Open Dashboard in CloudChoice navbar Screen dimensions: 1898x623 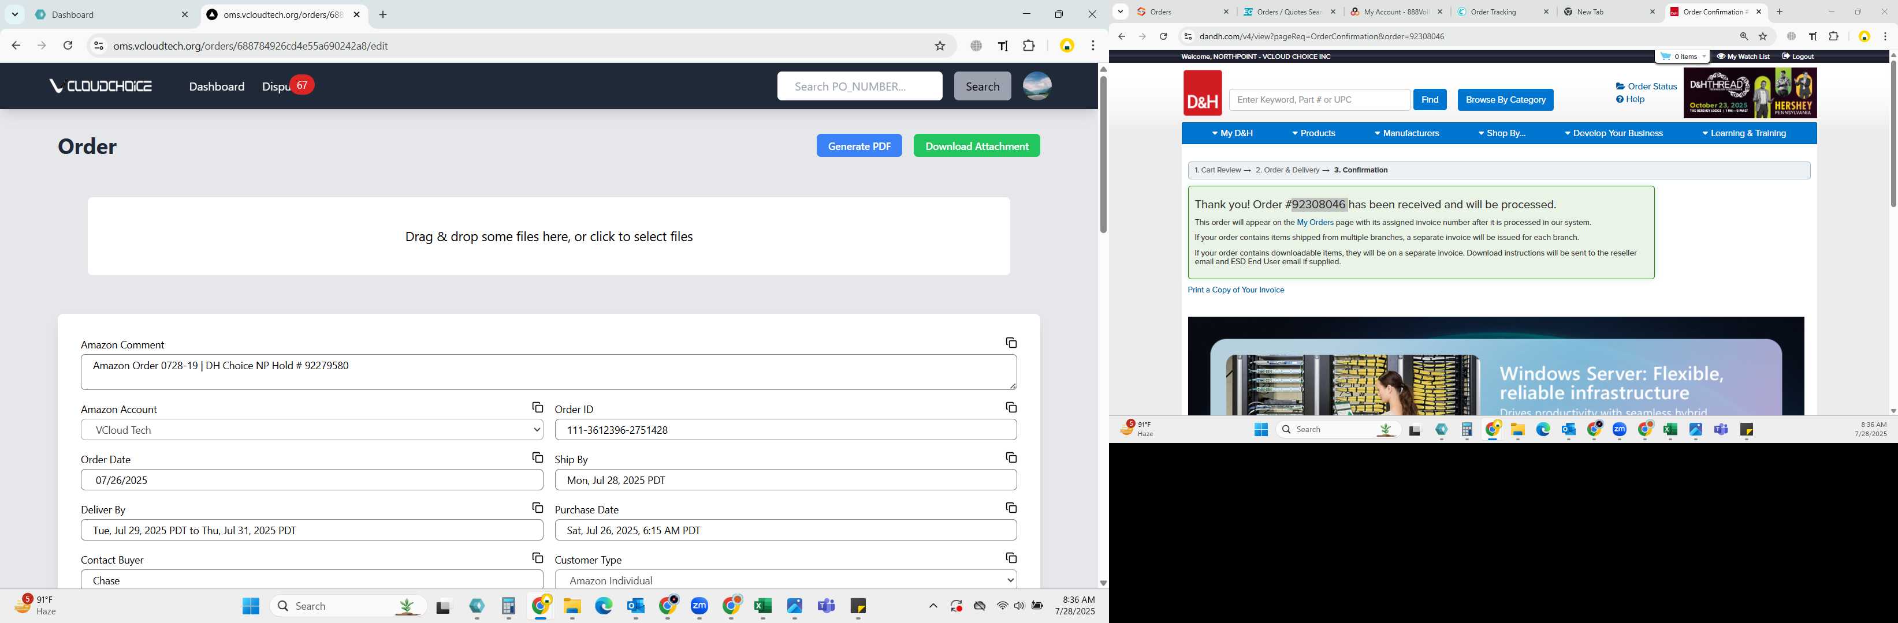click(217, 86)
